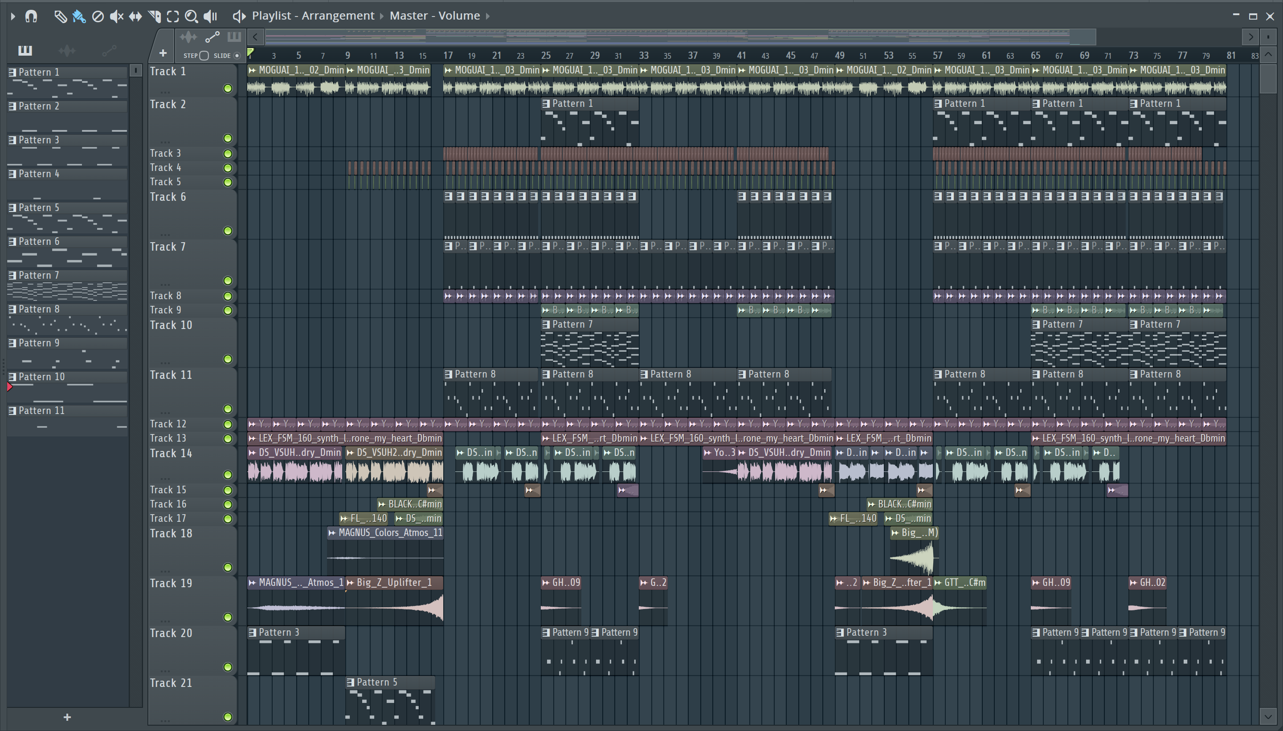Enable the STEP editing toggle
This screenshot has height=731, width=1283.
pyautogui.click(x=204, y=56)
